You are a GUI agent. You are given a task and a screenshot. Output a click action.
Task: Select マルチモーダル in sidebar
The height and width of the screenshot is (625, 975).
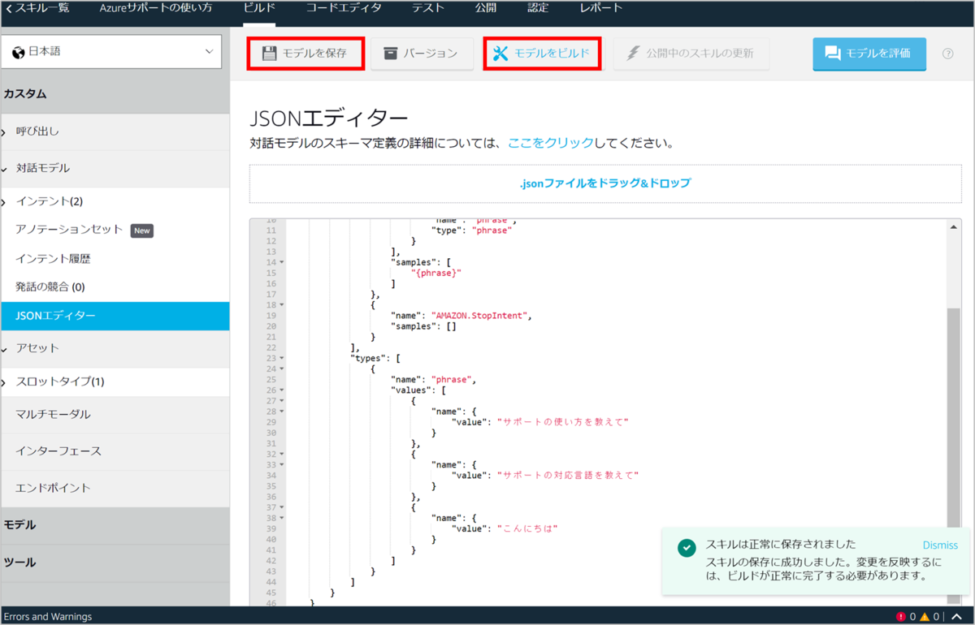[x=115, y=414]
